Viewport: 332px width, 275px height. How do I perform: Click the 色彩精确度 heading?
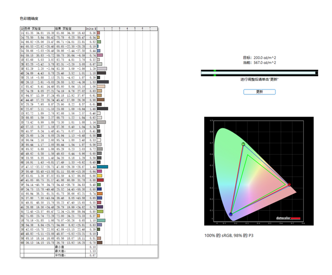click(x=29, y=19)
